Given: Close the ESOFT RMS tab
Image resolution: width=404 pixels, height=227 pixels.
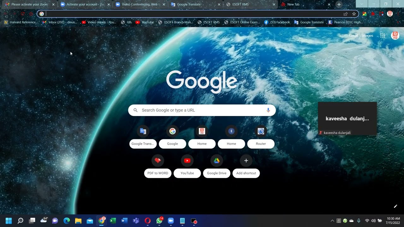Looking at the screenshot, I should click(x=274, y=4).
